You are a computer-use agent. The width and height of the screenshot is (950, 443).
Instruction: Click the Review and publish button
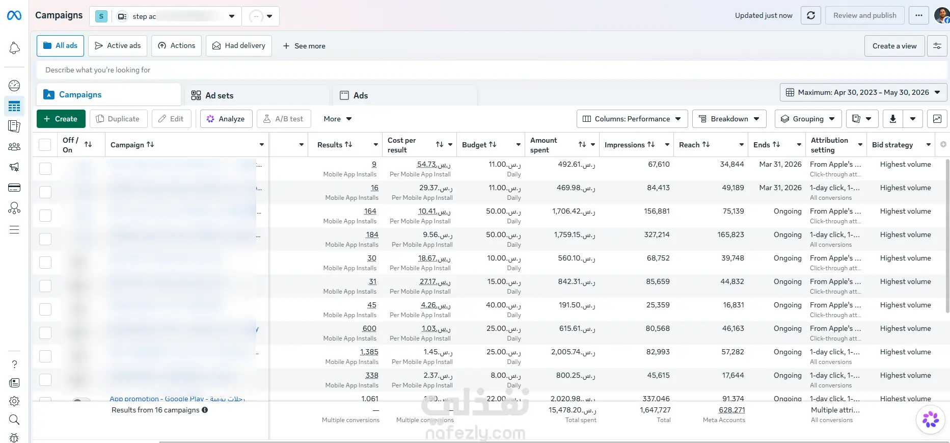click(865, 15)
